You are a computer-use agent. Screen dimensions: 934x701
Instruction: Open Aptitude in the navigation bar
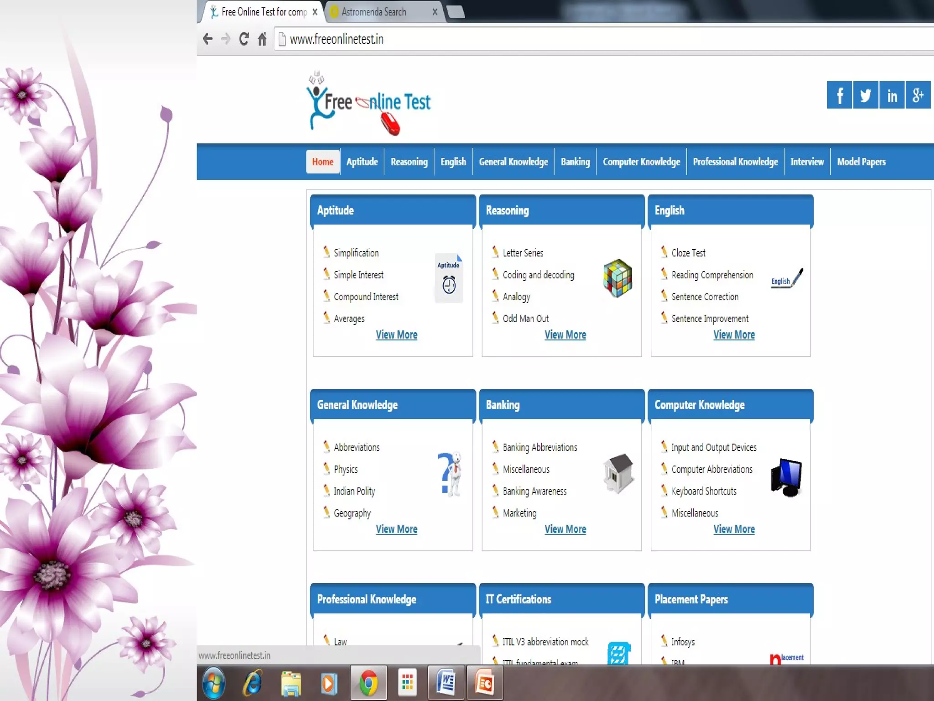pos(362,162)
